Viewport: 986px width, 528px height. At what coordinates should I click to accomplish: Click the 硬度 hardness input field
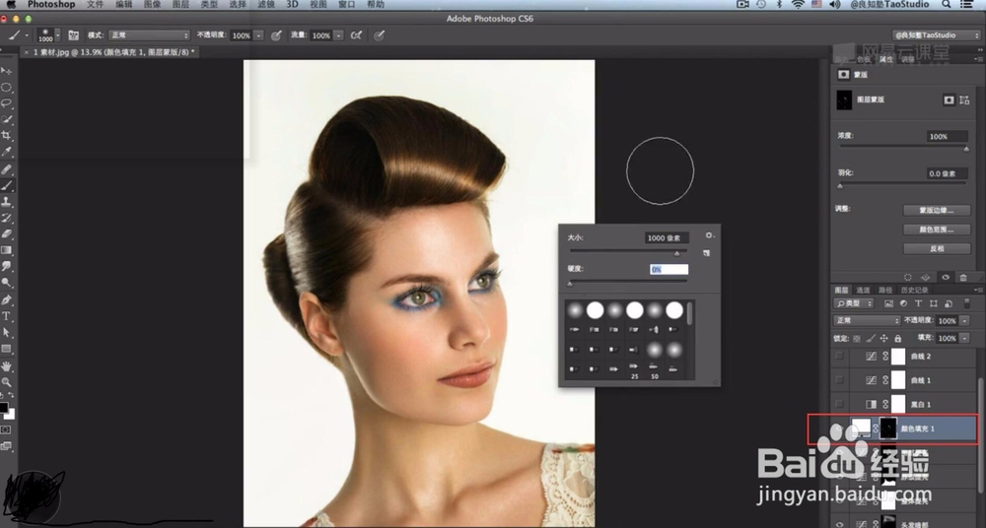(668, 269)
